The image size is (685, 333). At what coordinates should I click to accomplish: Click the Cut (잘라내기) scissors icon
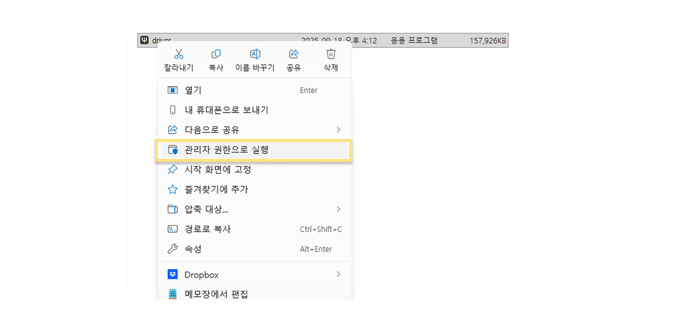[179, 55]
